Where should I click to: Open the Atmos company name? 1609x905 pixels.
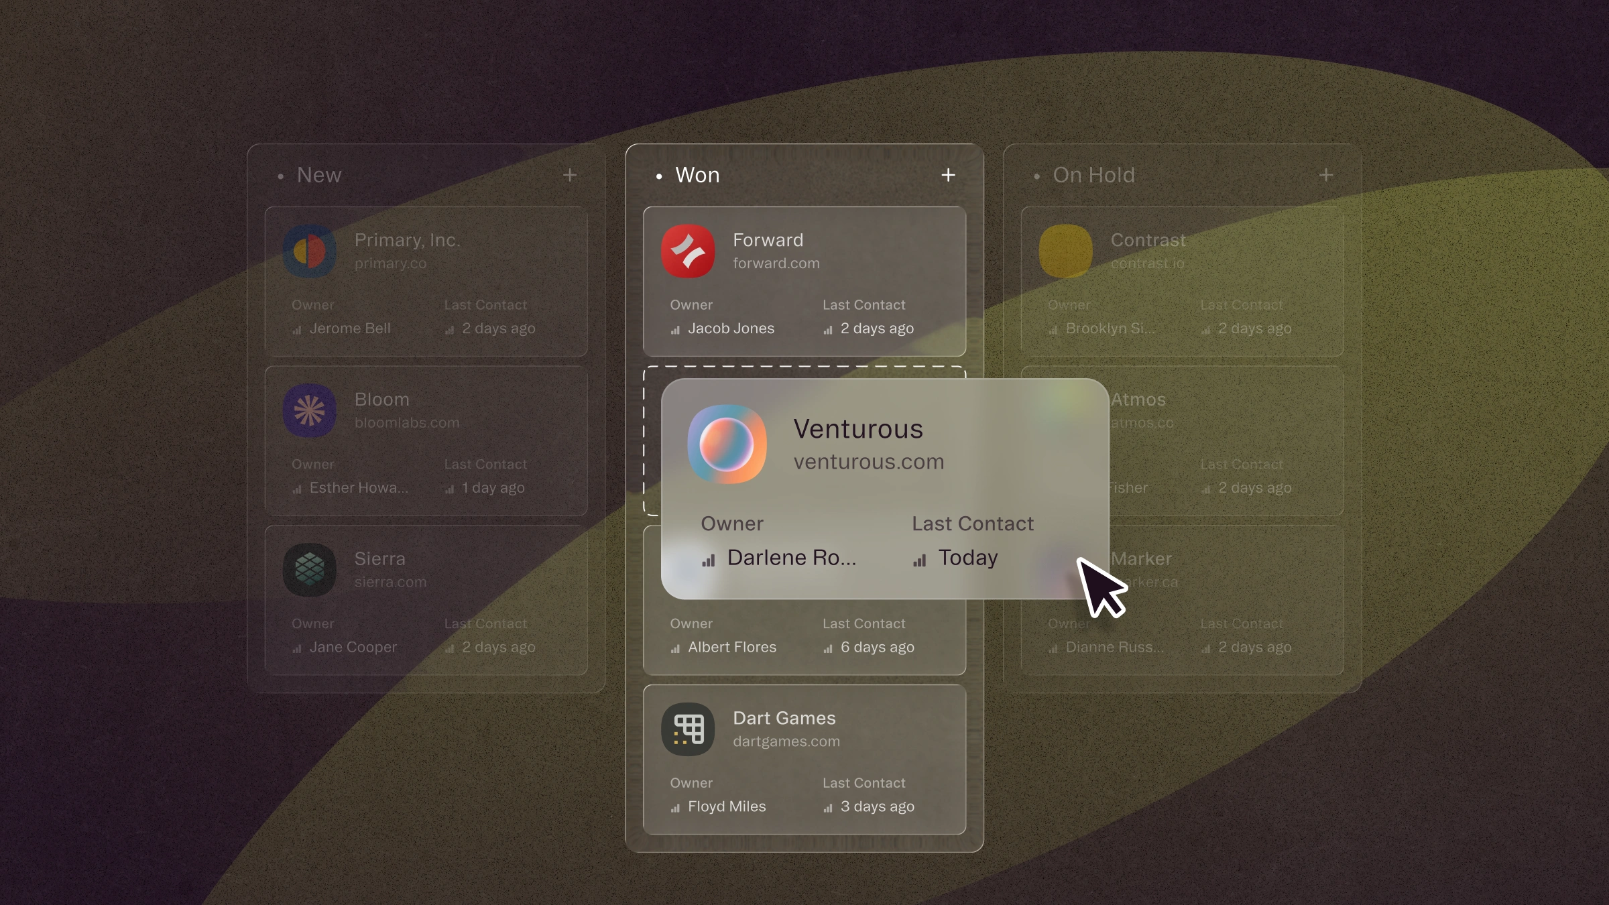[x=1138, y=400]
